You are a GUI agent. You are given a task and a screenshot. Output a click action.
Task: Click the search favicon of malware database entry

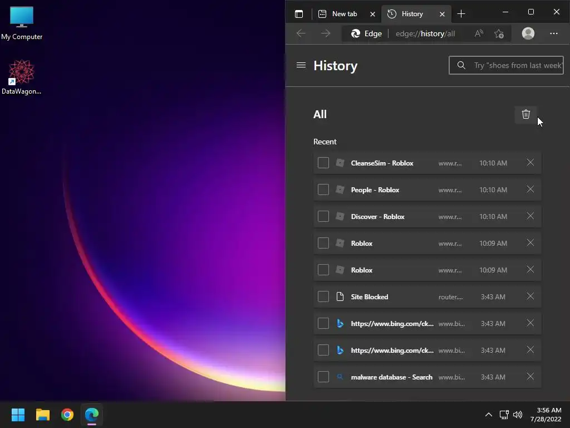pyautogui.click(x=340, y=377)
